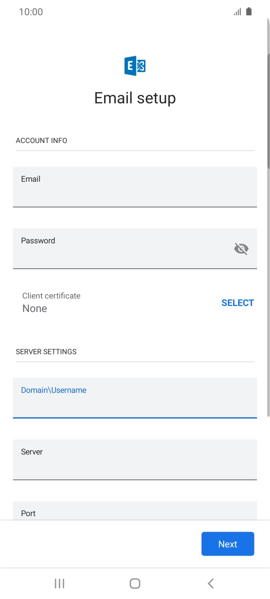Tap the Home navigation button

(x=135, y=583)
